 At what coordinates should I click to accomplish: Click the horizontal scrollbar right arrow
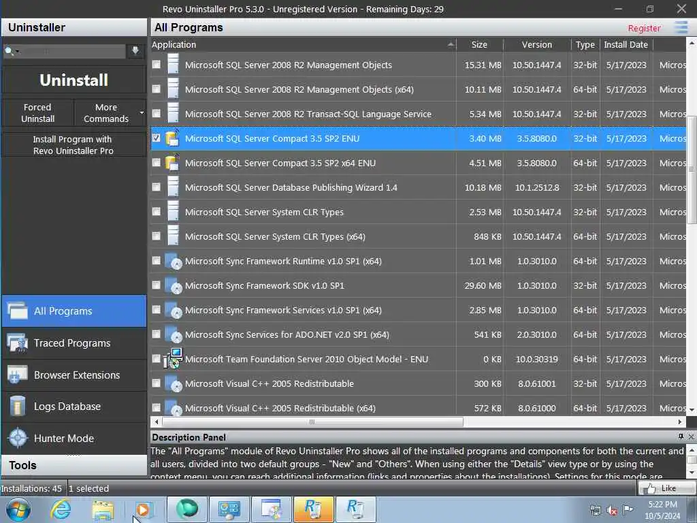[680, 421]
